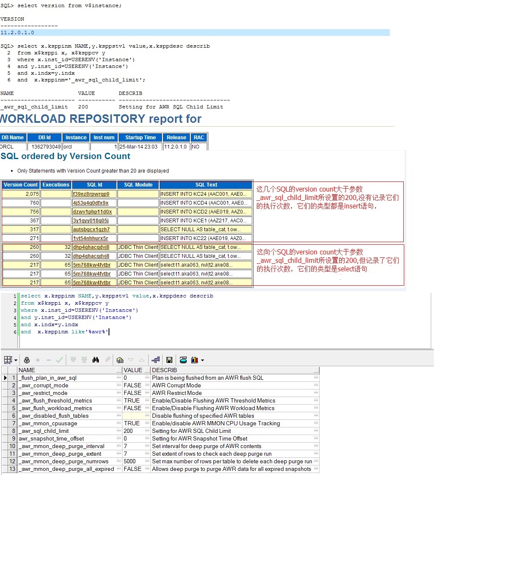Screen dimensions: 506x573
Task: Expand the chart icon dropdown arrow
Action: 203,360
